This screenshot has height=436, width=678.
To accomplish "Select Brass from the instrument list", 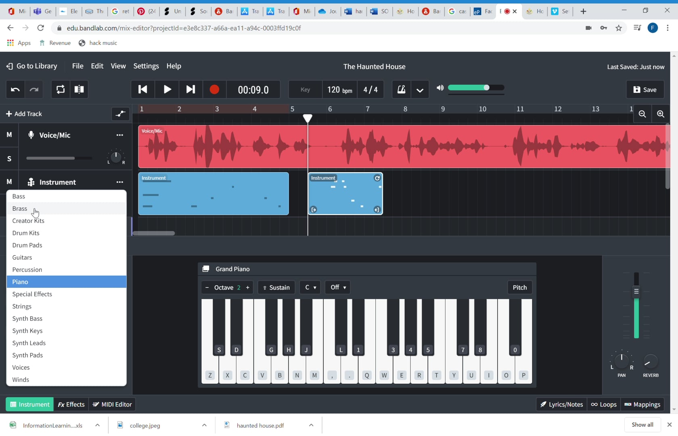I will click(20, 208).
